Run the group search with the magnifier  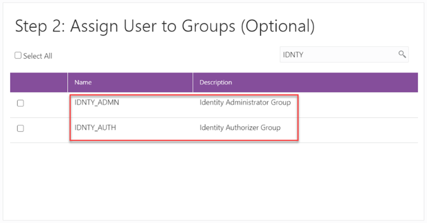click(402, 54)
